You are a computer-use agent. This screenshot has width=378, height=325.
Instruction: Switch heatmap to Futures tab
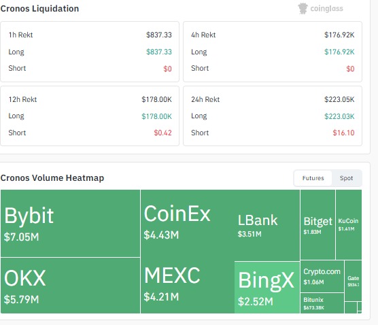click(313, 178)
